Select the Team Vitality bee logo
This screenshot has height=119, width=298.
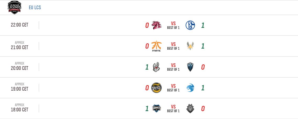click(190, 46)
